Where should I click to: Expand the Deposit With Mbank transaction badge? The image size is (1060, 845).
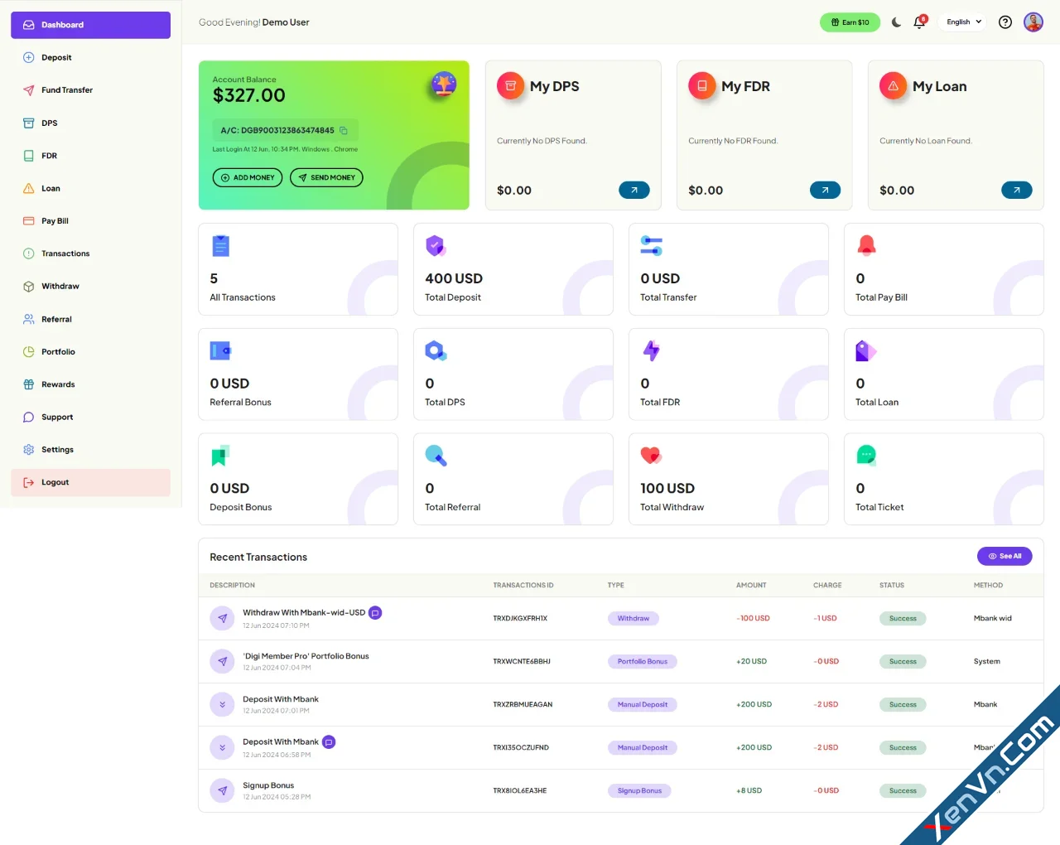tap(329, 741)
